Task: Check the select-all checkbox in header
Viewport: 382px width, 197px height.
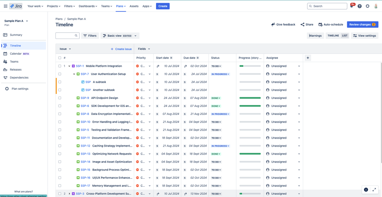Action: coord(60,58)
